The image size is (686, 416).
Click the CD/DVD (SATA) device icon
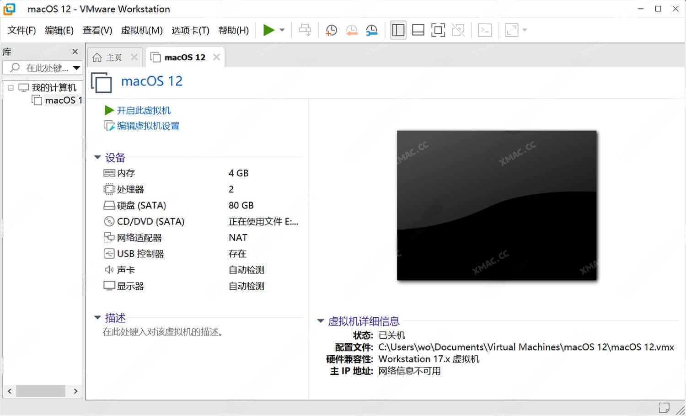tap(109, 221)
